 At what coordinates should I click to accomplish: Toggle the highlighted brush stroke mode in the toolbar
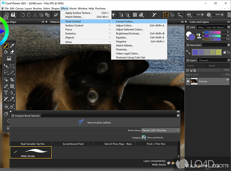(165, 14)
